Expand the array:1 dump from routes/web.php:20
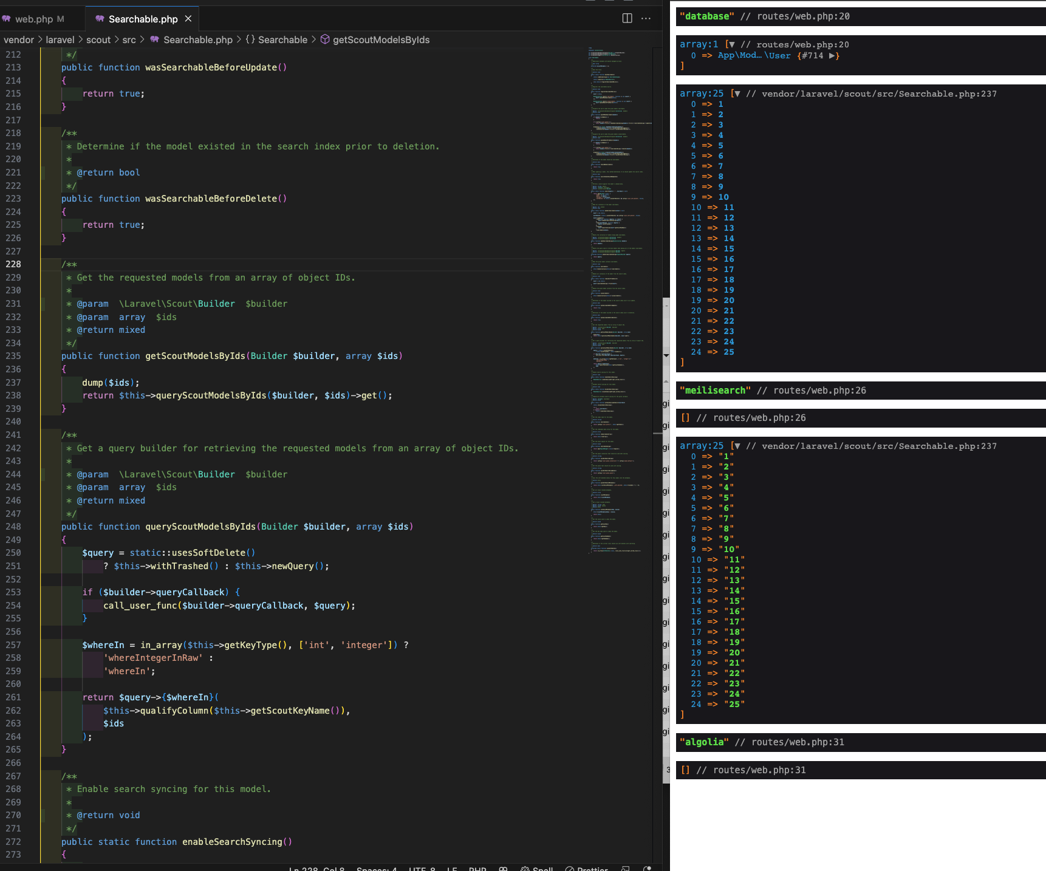The width and height of the screenshot is (1046, 871). coord(732,44)
